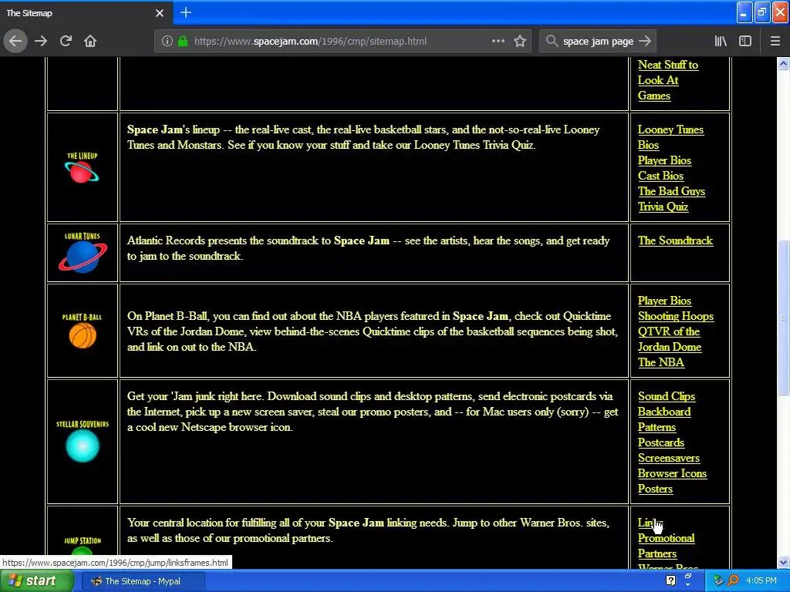This screenshot has width=790, height=592.
Task: Open the Shooting Hoops link
Action: [x=676, y=316]
